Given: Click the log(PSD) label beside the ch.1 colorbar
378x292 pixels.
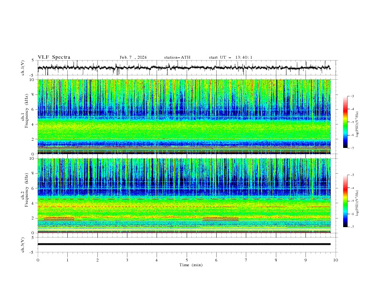Looking at the screenshot, I should coord(357,125).
